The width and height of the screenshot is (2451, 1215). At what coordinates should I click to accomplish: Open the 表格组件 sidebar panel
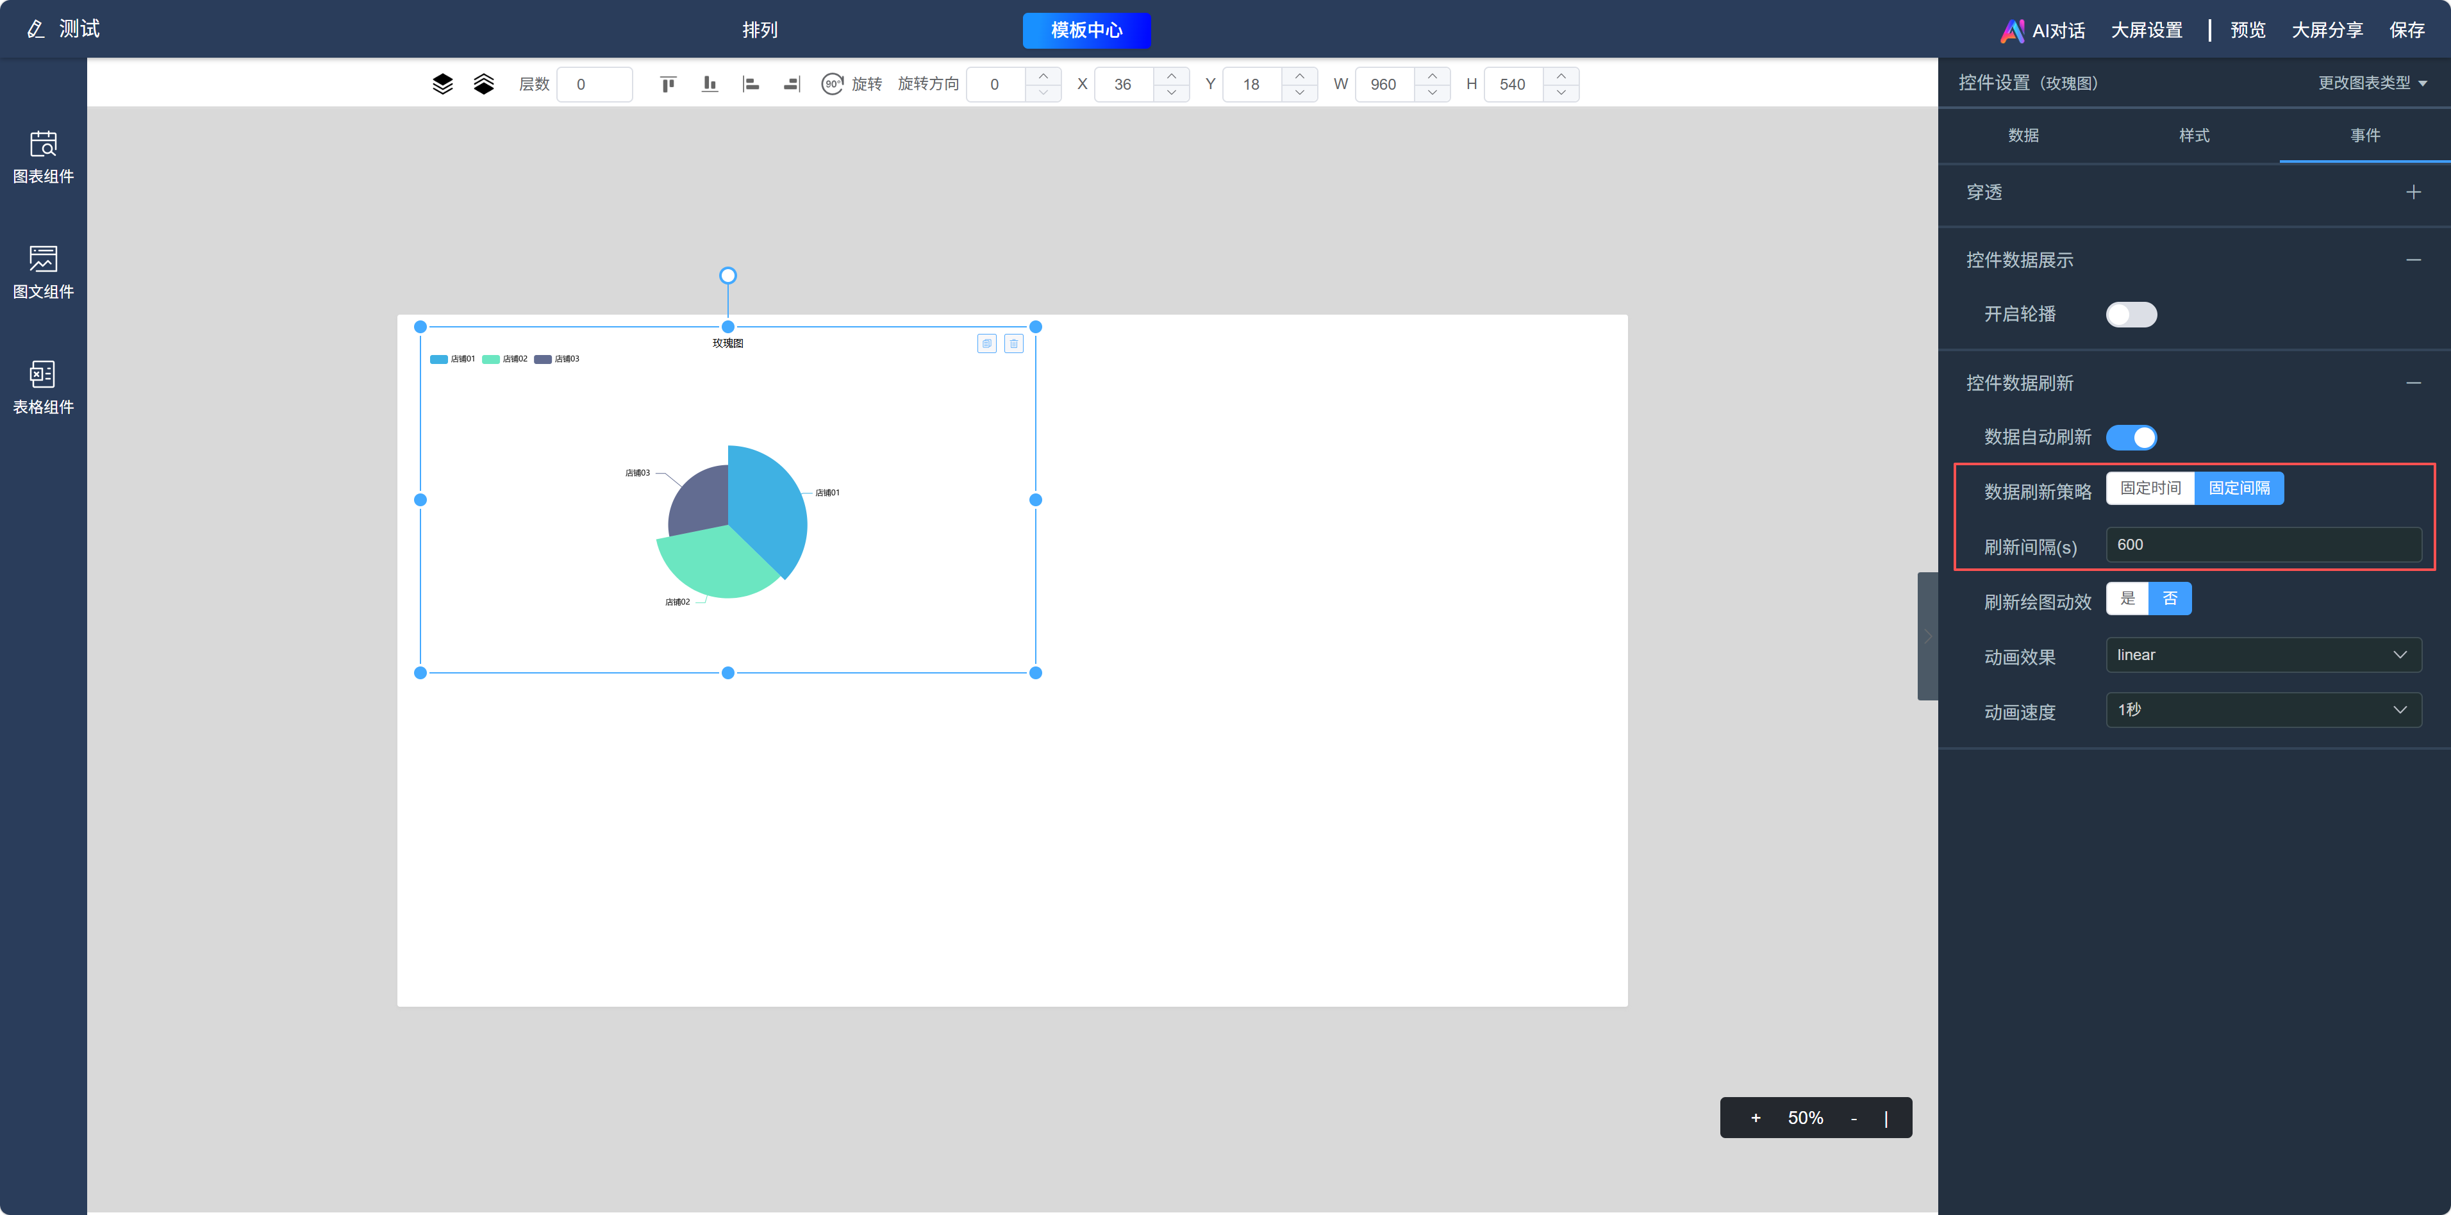click(43, 387)
